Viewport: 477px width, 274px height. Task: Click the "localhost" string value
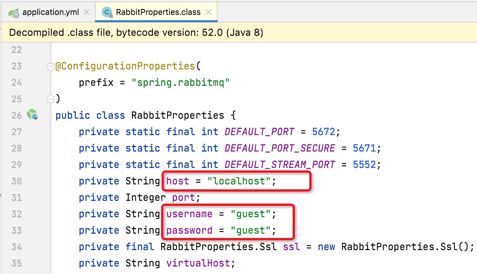pos(239,181)
